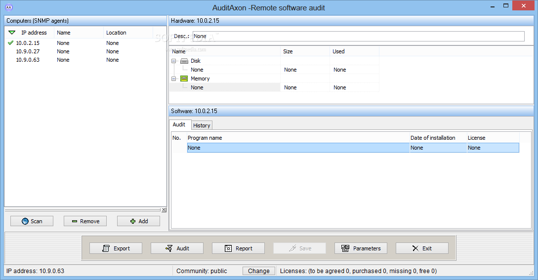
Task: Click the Memory chip icon in hardware tree
Action: (184, 79)
